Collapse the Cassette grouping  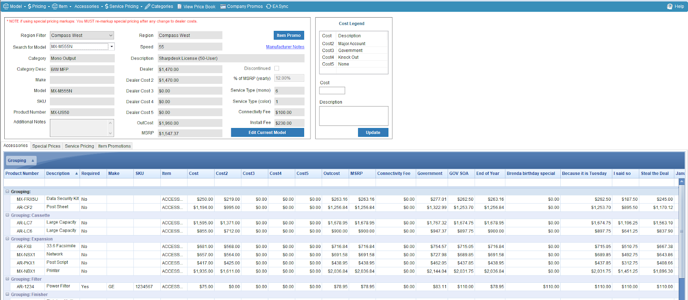pos(7,215)
